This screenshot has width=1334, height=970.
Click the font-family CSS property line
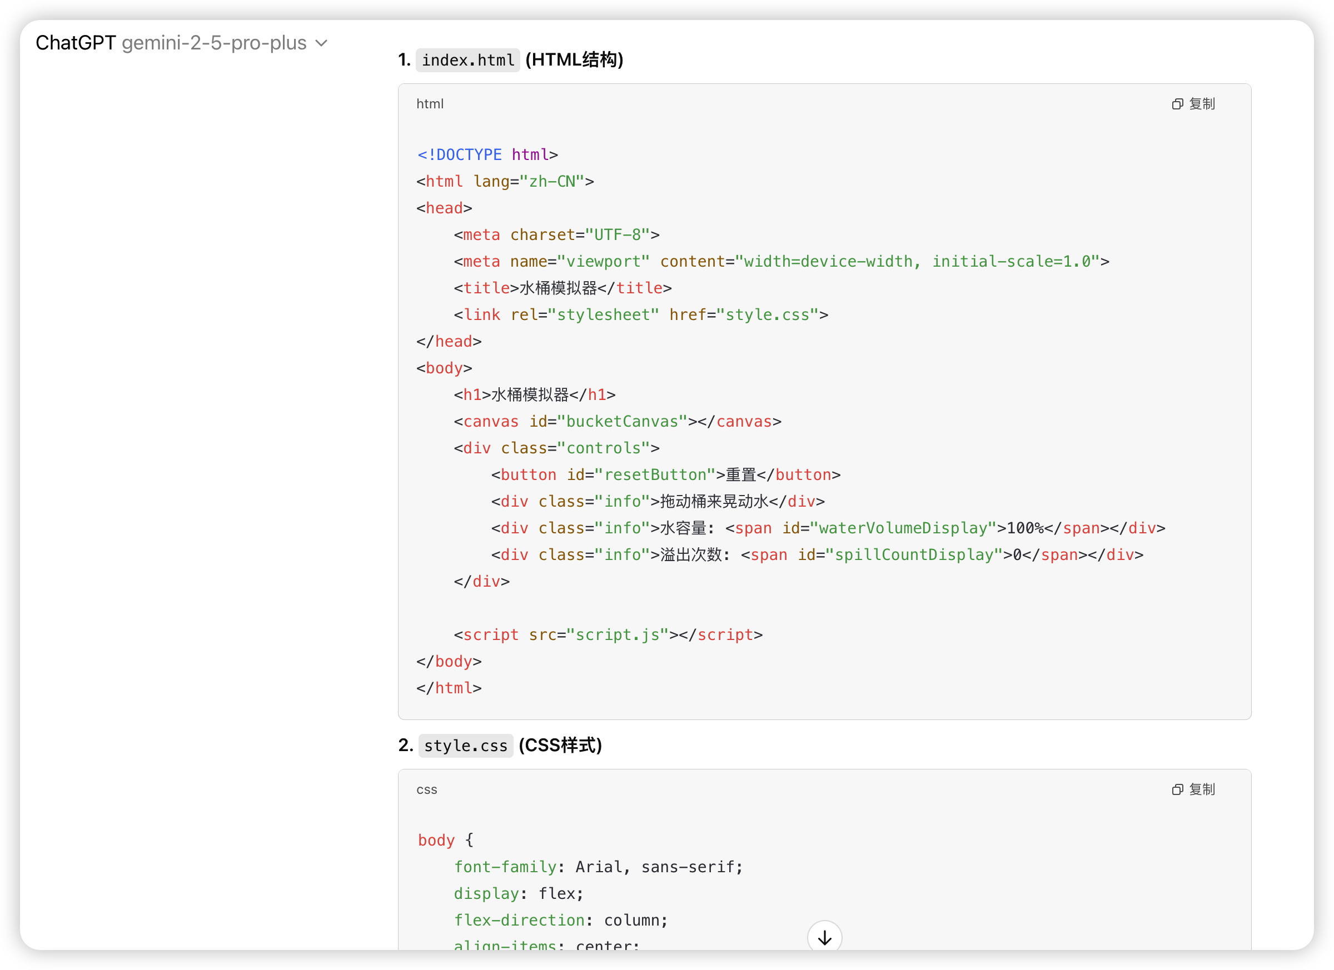tap(598, 867)
